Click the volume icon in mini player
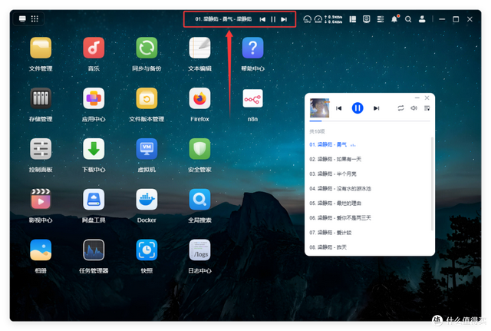 (x=414, y=108)
